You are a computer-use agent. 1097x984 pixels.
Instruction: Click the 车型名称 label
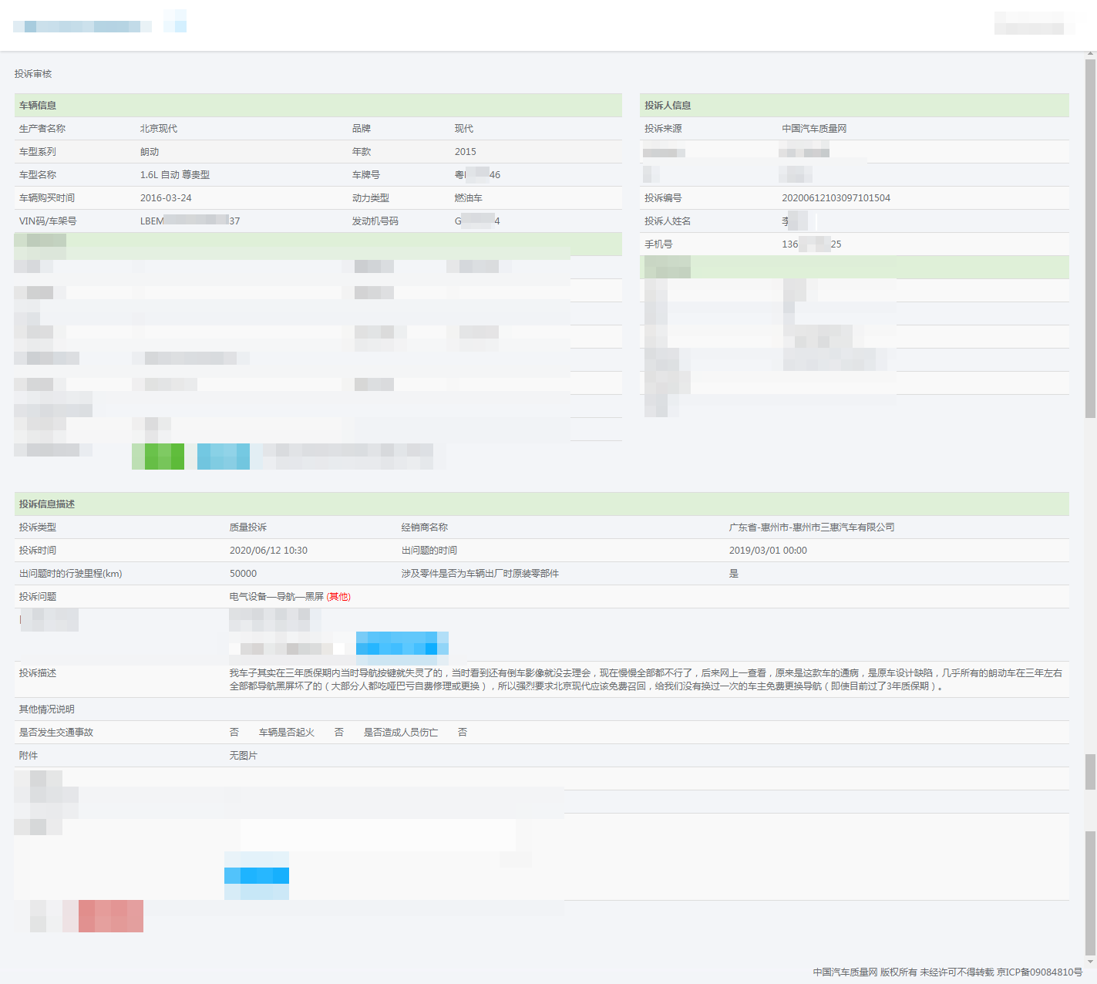coord(38,175)
